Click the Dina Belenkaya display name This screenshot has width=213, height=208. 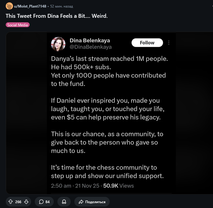click(90, 40)
